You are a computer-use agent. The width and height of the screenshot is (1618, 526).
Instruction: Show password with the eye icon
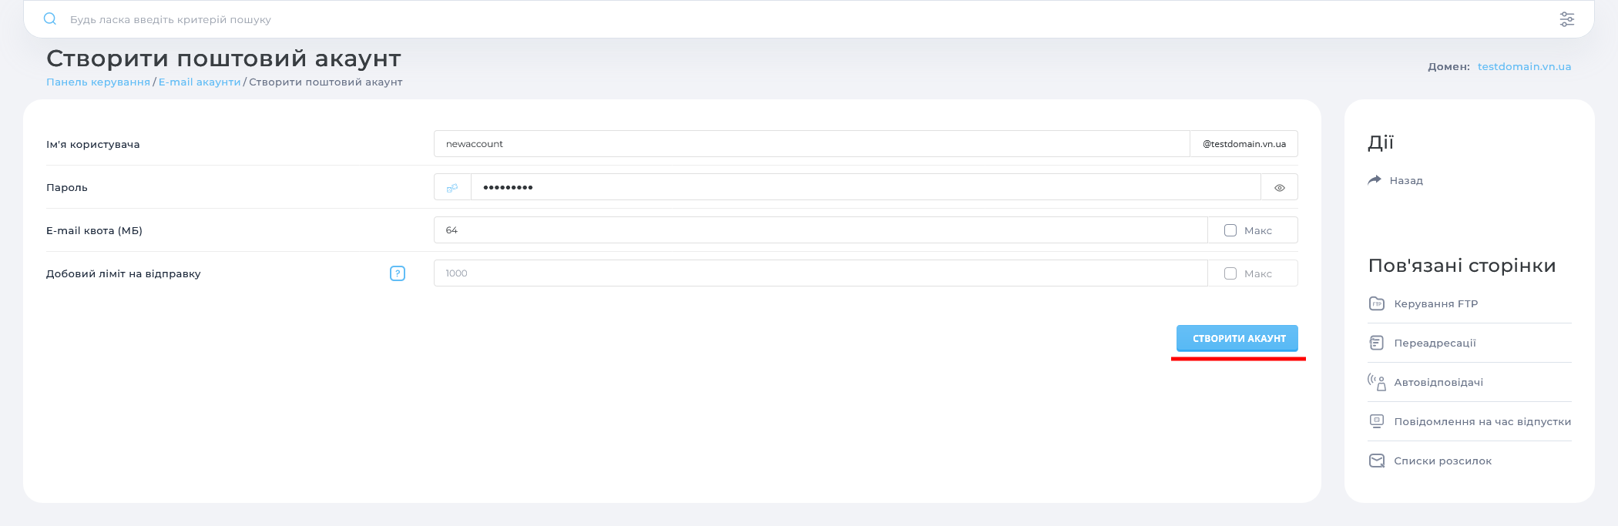pyautogui.click(x=1279, y=187)
